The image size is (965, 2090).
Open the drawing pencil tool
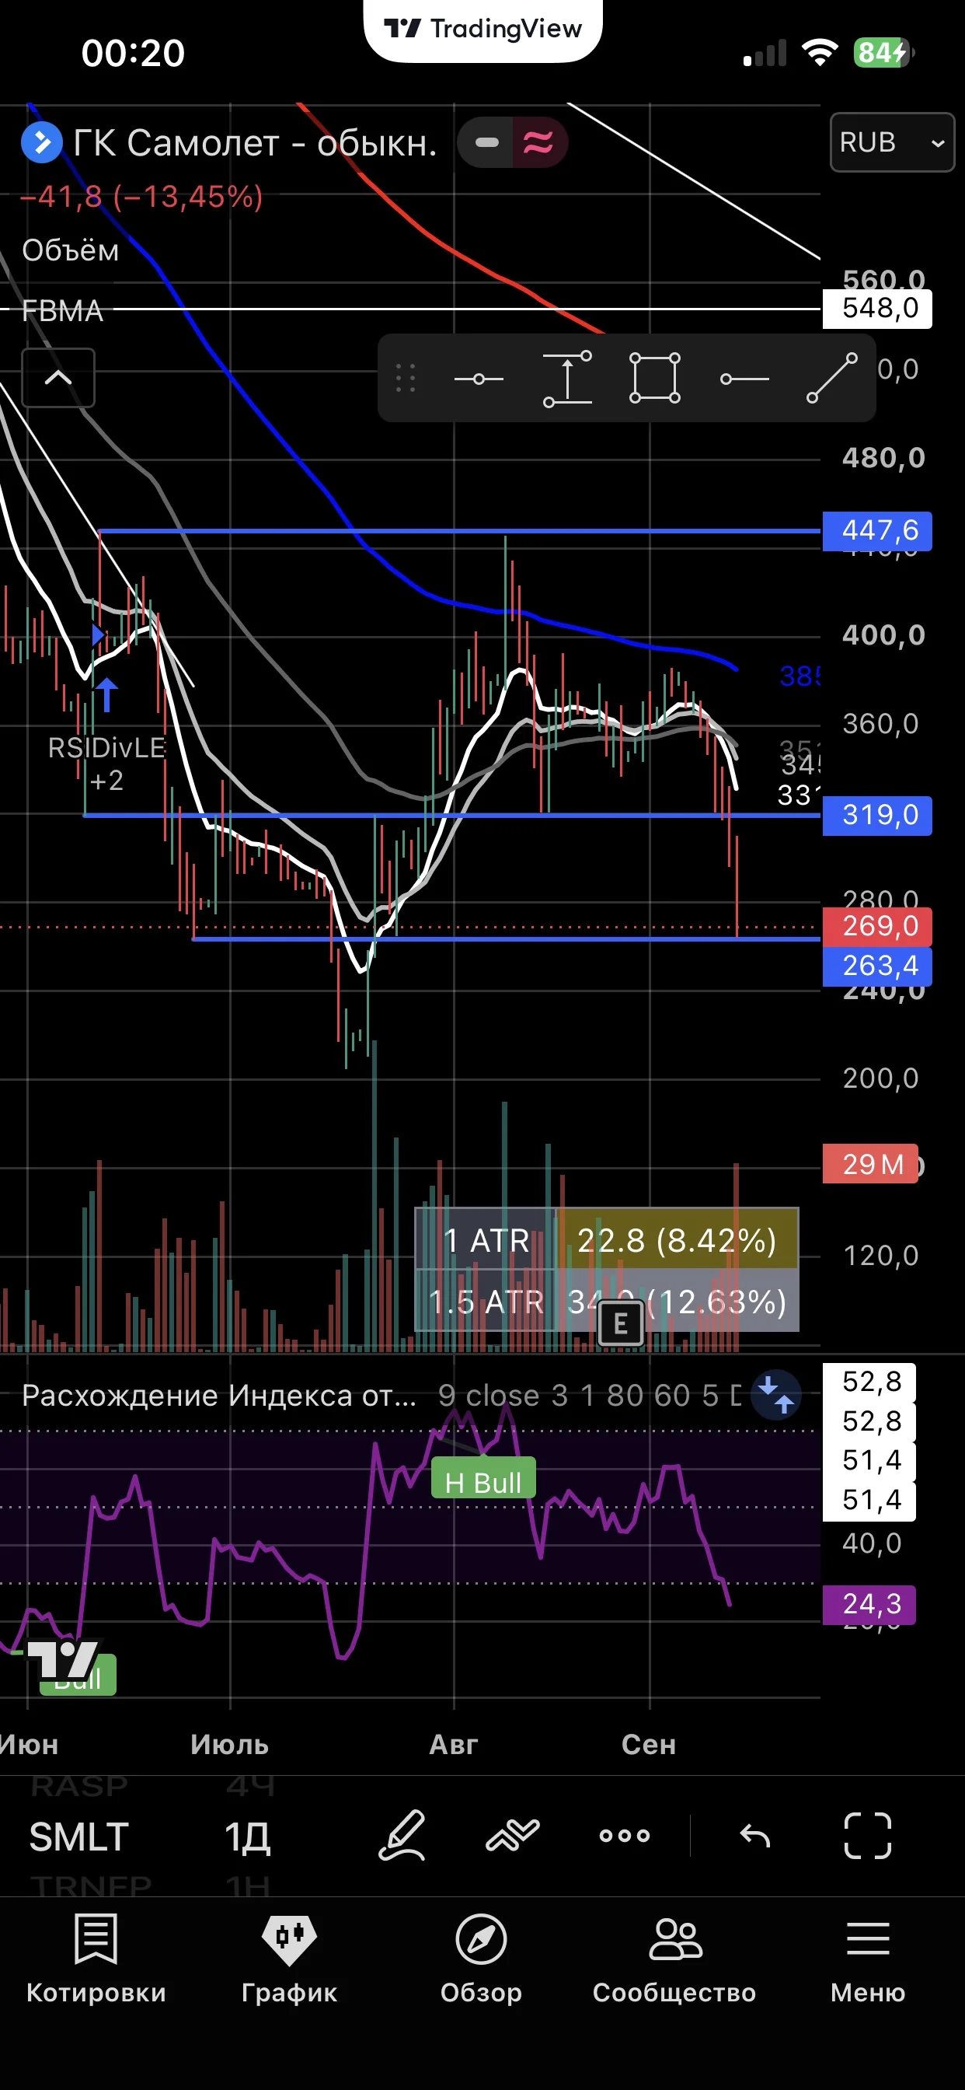(x=402, y=1835)
